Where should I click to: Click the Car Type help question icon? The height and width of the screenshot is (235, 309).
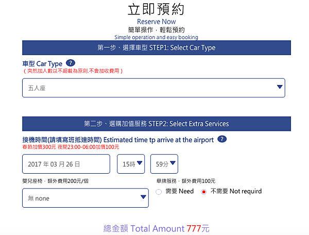coord(71,63)
